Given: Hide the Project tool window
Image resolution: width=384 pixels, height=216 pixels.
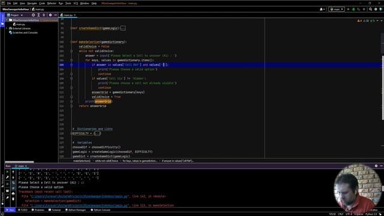Looking at the screenshot, I should [x=56, y=15].
